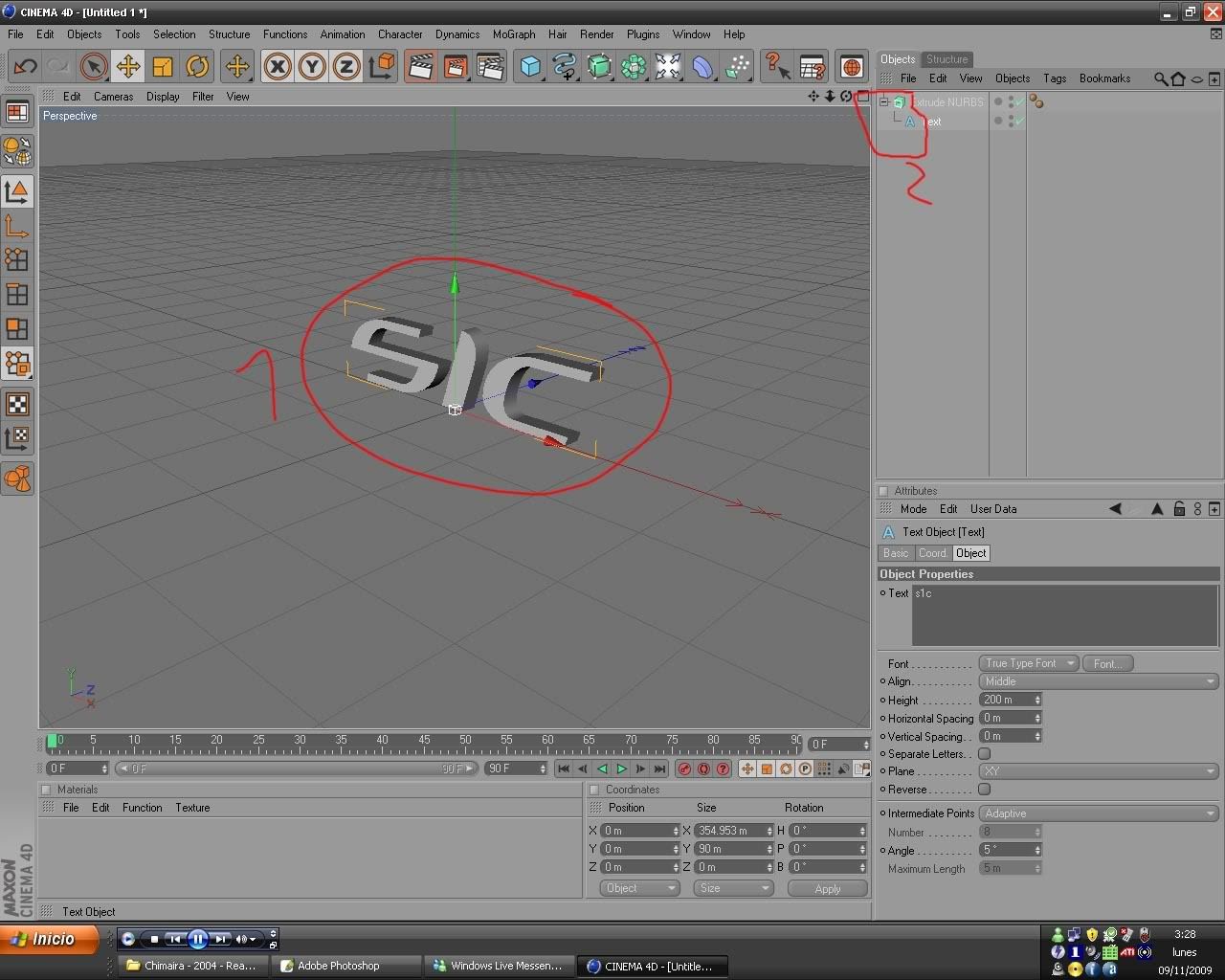This screenshot has width=1225, height=980.
Task: Toggle Z axis lock
Action: 346,66
